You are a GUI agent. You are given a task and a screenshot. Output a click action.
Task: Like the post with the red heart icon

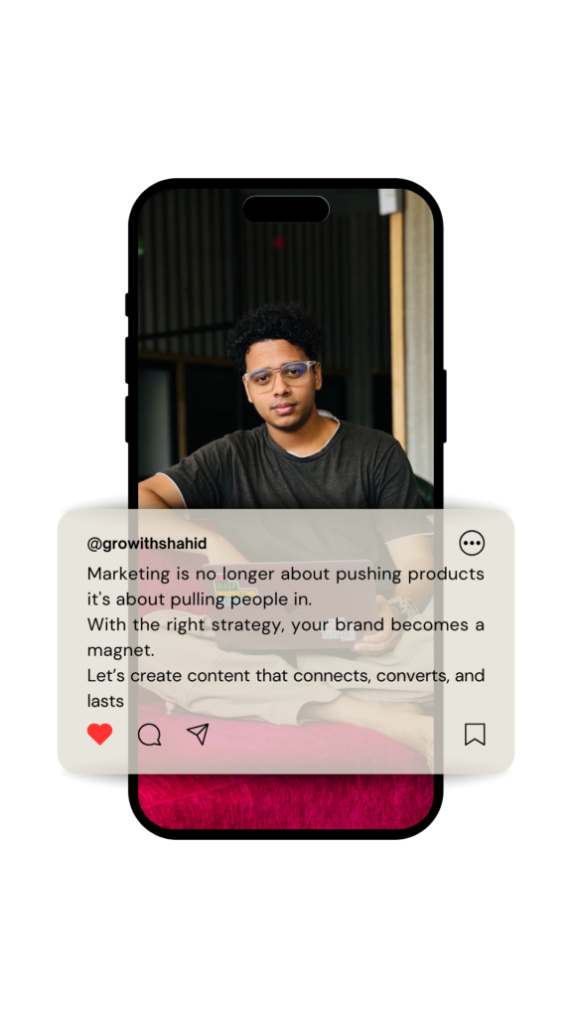(100, 735)
